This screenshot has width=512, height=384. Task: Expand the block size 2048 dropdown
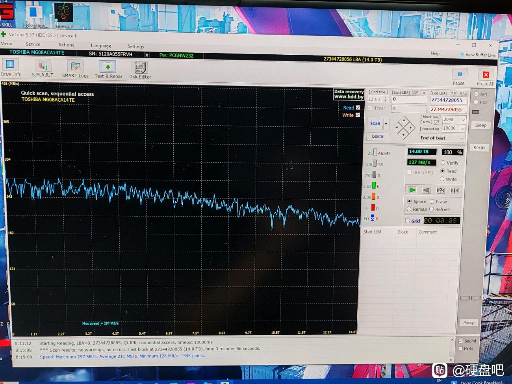tap(463, 120)
